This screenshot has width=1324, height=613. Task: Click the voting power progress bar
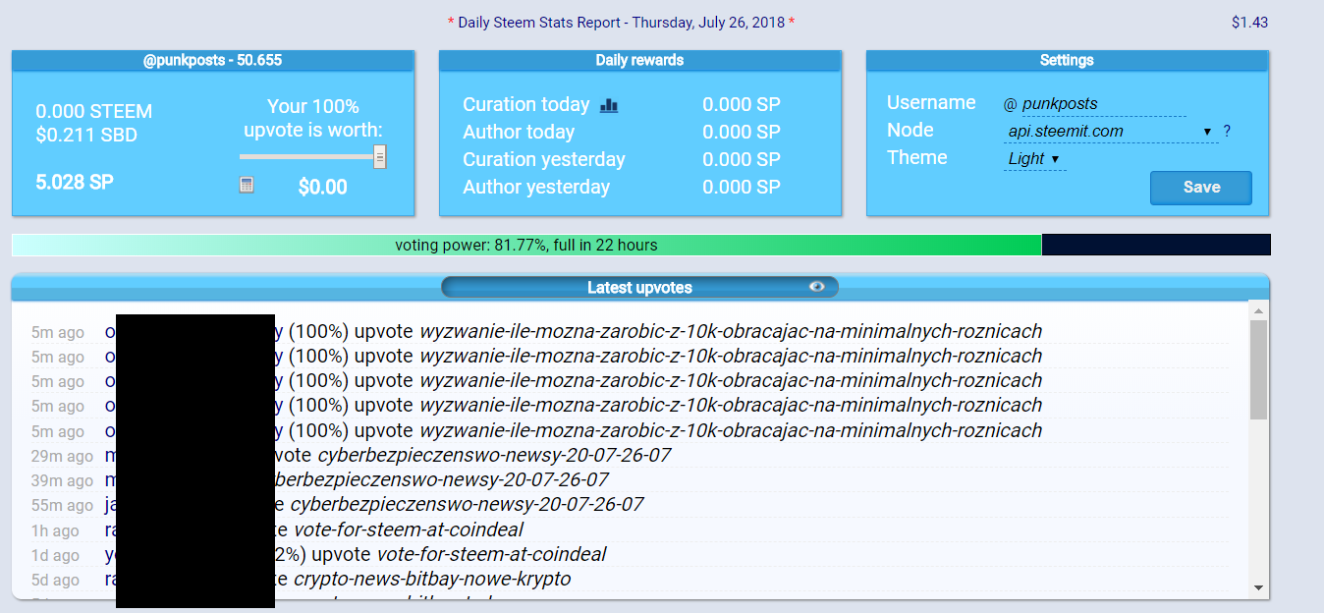coord(640,245)
